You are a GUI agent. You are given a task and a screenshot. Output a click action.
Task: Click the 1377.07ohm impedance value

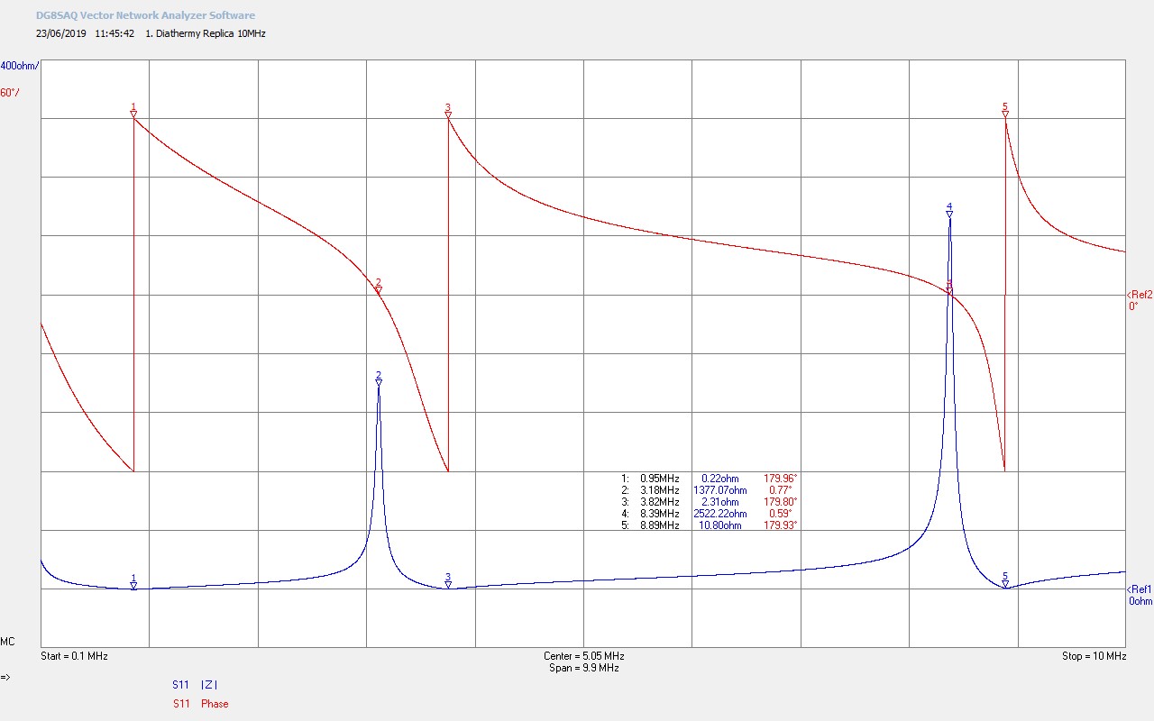(x=719, y=490)
